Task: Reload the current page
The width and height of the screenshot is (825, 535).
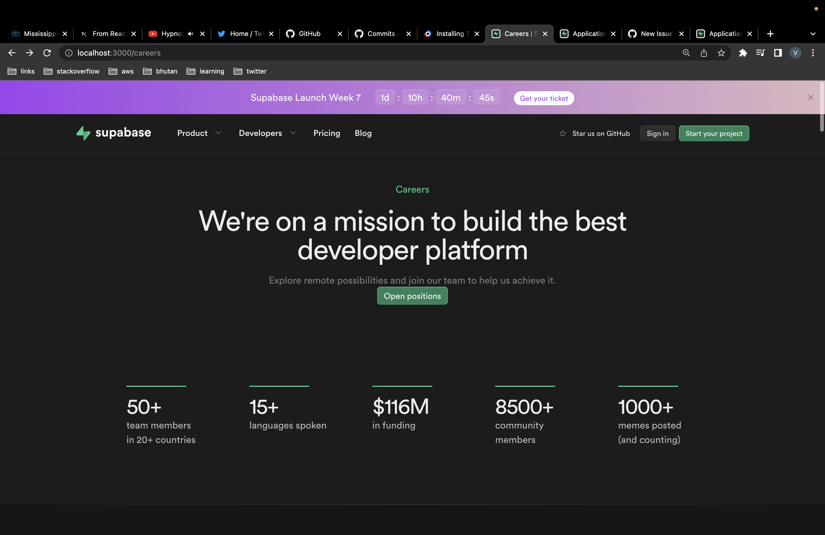Action: (x=47, y=53)
